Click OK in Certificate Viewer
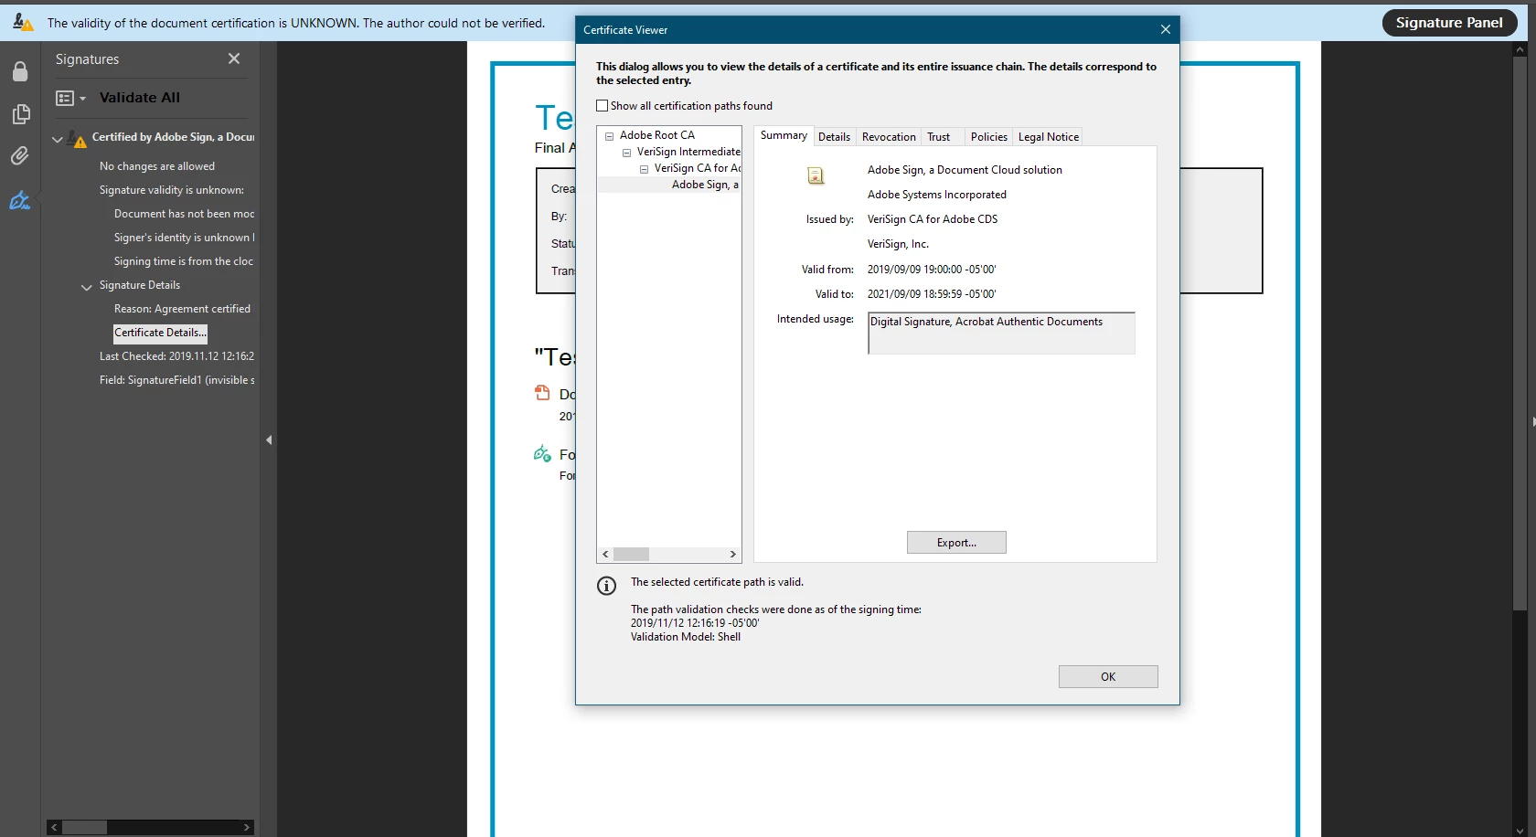 tap(1108, 677)
